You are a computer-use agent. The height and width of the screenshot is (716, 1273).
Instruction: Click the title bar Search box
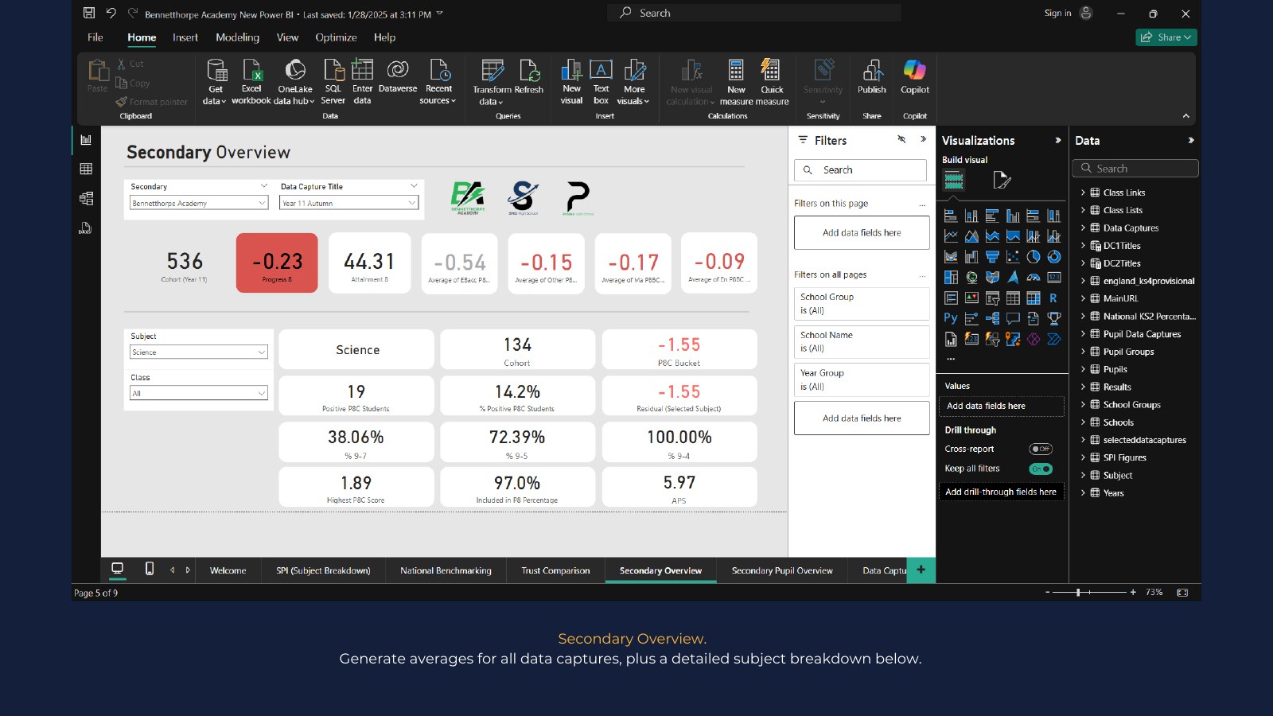click(x=754, y=13)
